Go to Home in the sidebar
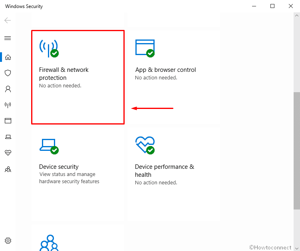The width and height of the screenshot is (300, 251). pos(8,57)
